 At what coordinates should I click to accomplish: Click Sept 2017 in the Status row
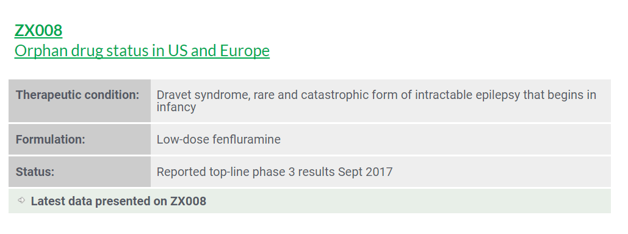tap(365, 172)
